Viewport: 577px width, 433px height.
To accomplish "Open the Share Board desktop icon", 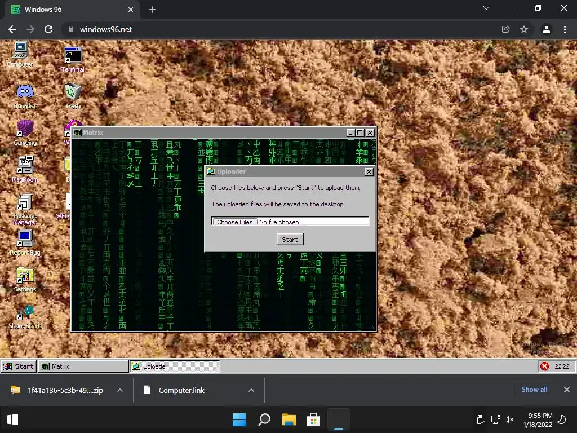I will coord(25,317).
